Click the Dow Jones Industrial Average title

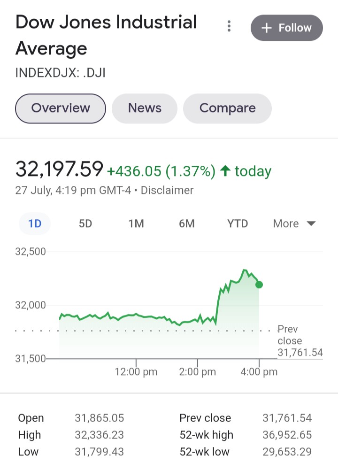point(106,36)
